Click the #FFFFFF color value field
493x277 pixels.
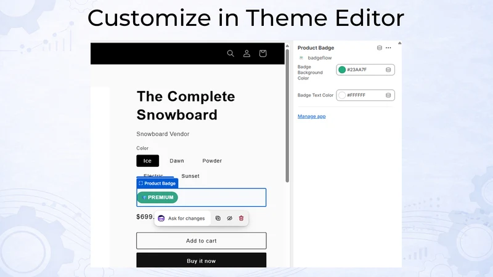(365, 95)
